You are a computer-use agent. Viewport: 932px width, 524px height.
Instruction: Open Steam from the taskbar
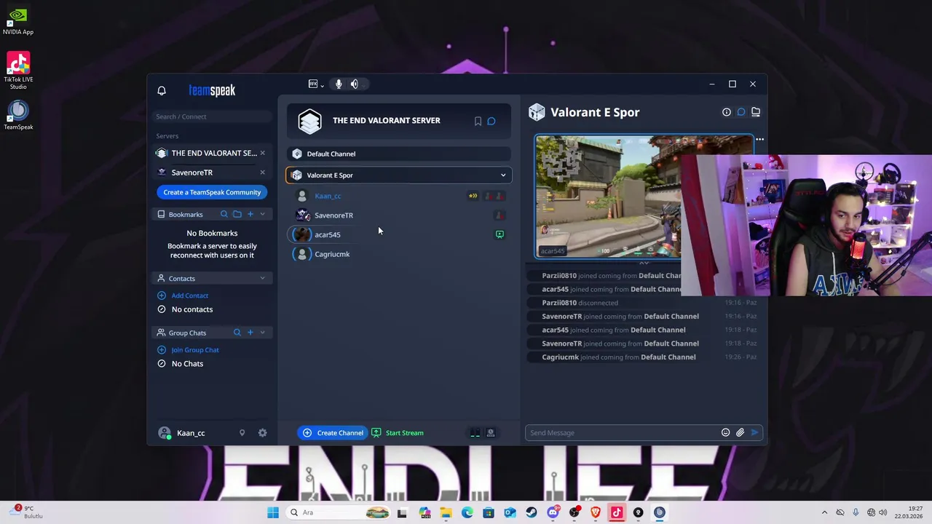[532, 512]
